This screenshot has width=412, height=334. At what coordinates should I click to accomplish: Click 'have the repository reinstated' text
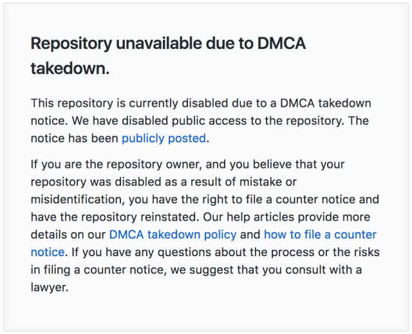coord(113,217)
